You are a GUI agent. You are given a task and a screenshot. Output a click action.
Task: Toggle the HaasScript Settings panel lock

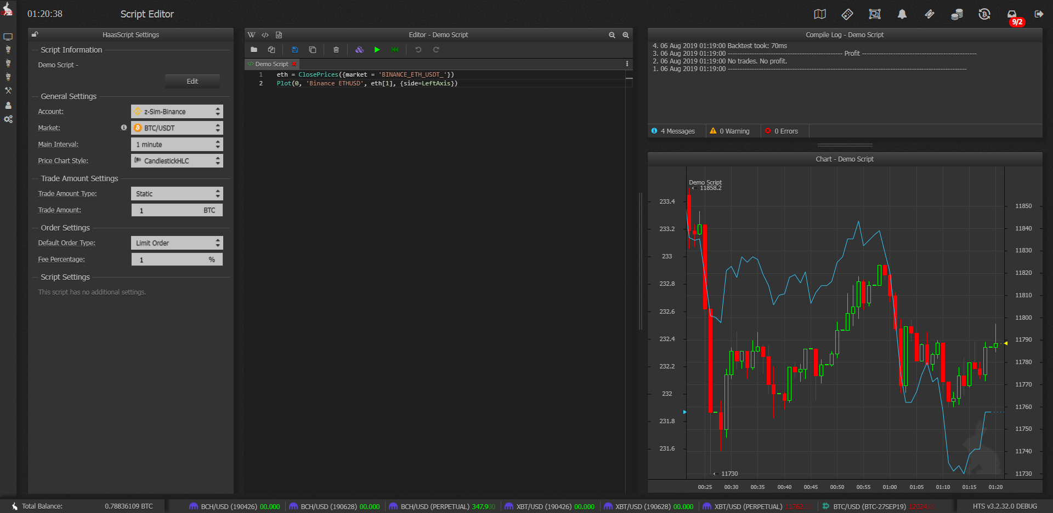(x=35, y=34)
